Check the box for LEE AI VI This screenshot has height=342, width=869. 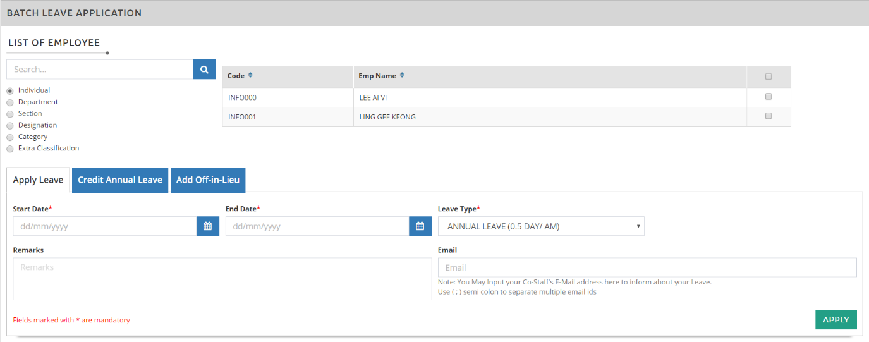point(769,97)
